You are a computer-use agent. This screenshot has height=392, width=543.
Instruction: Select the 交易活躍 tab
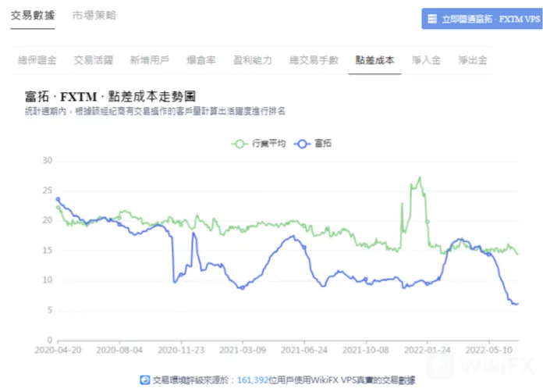coord(94,60)
